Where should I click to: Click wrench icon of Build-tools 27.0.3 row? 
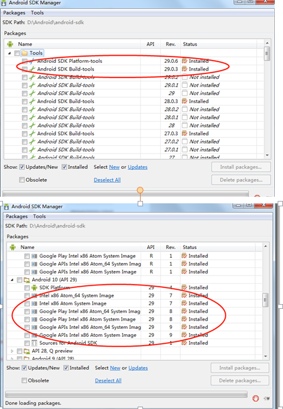[32, 133]
